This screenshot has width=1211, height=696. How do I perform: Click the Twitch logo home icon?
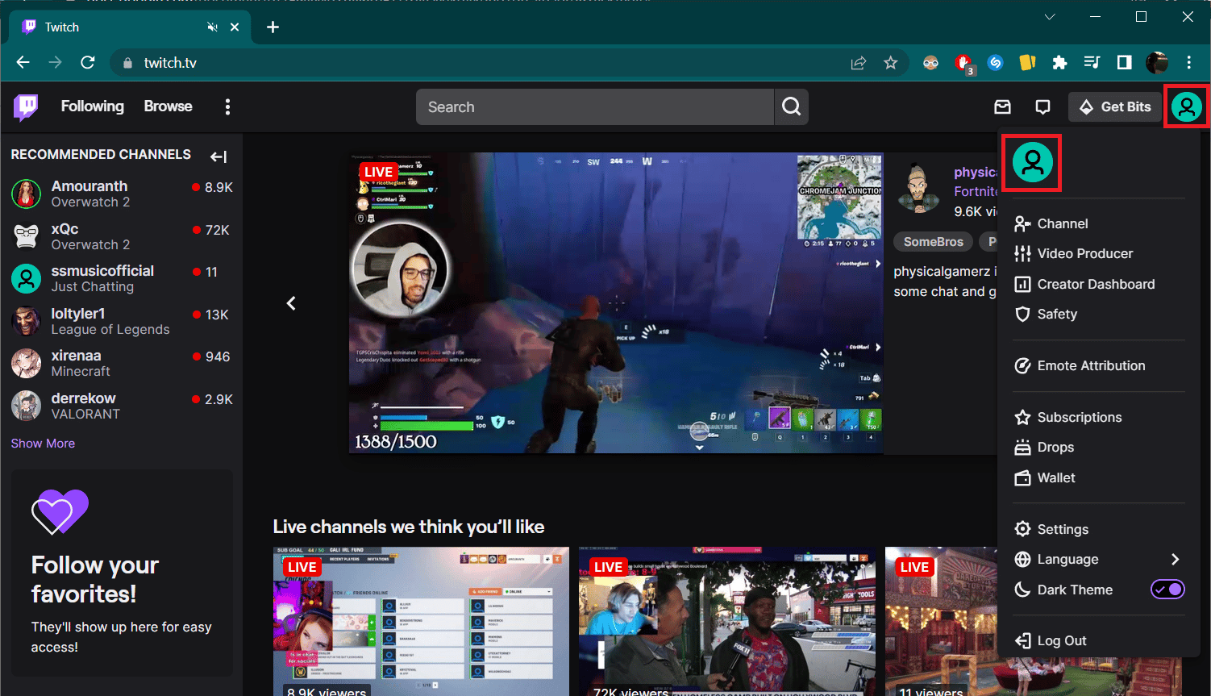tap(26, 106)
